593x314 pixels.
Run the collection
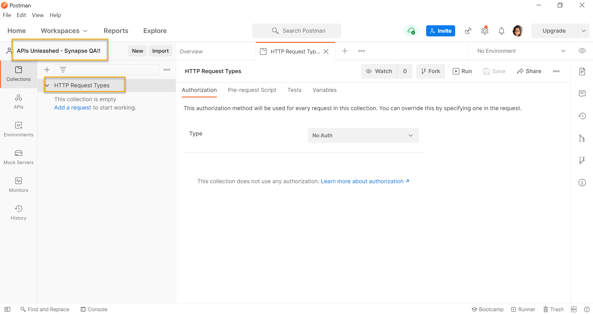462,71
